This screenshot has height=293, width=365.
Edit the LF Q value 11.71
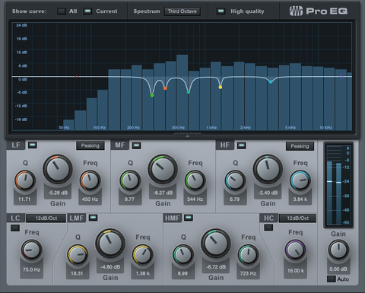click(x=24, y=199)
